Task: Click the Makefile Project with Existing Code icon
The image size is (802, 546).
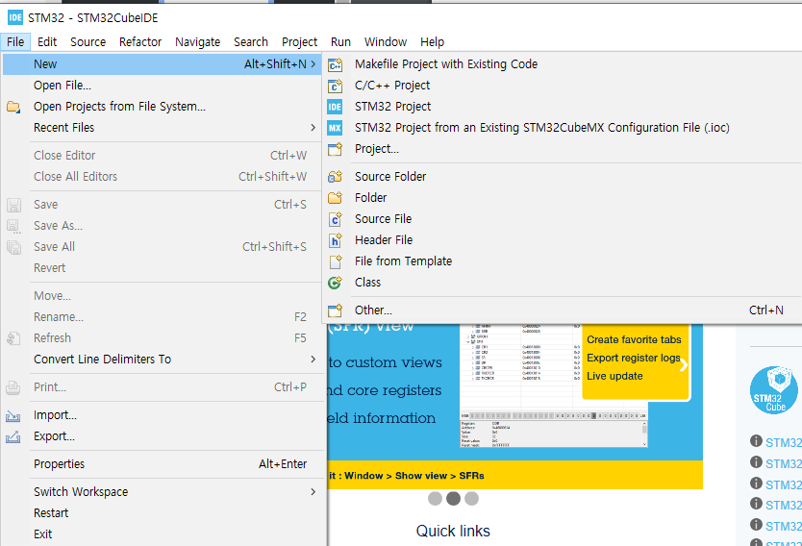Action: [335, 65]
